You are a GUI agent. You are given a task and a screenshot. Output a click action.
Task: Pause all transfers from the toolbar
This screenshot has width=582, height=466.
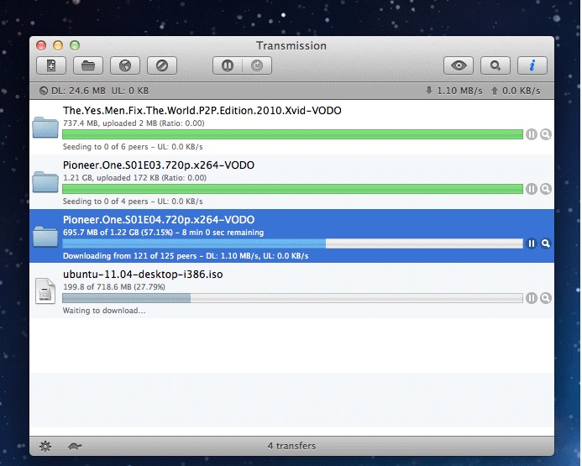[228, 65]
